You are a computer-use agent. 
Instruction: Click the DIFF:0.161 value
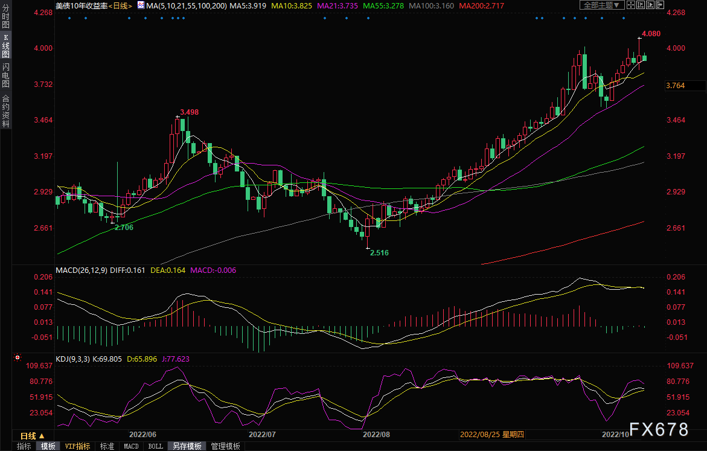coord(127,270)
